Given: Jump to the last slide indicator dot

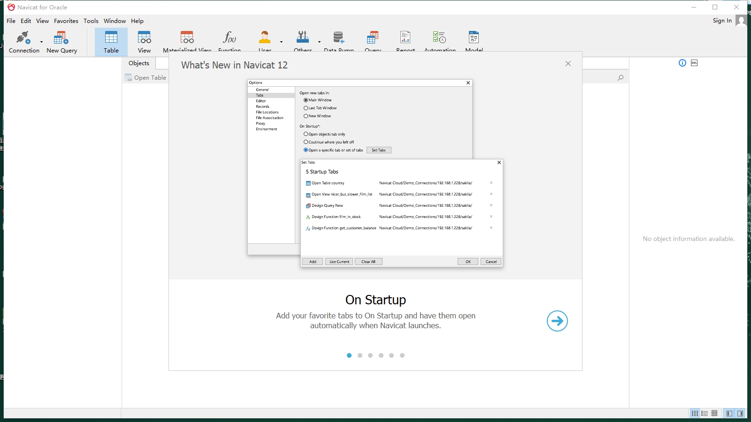Looking at the screenshot, I should pos(402,355).
